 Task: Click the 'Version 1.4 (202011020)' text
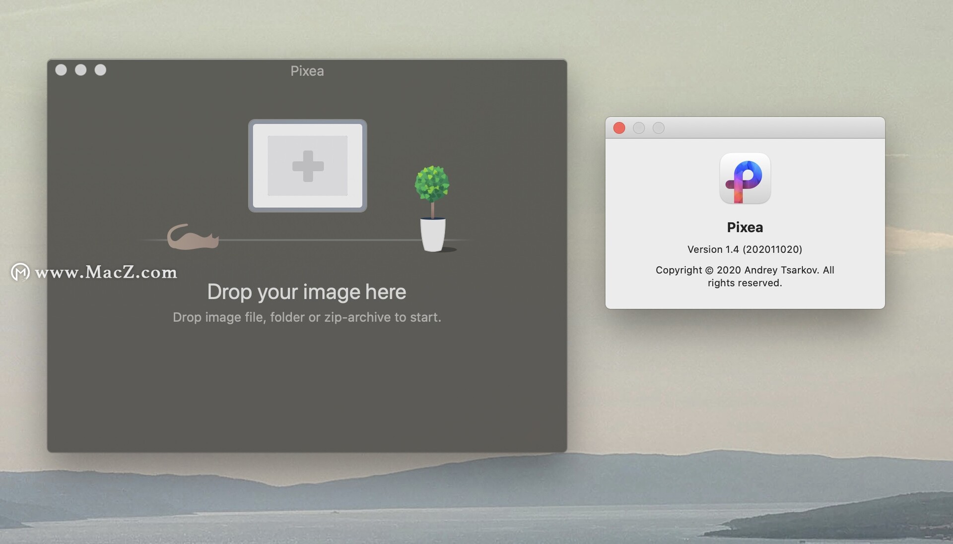point(745,249)
